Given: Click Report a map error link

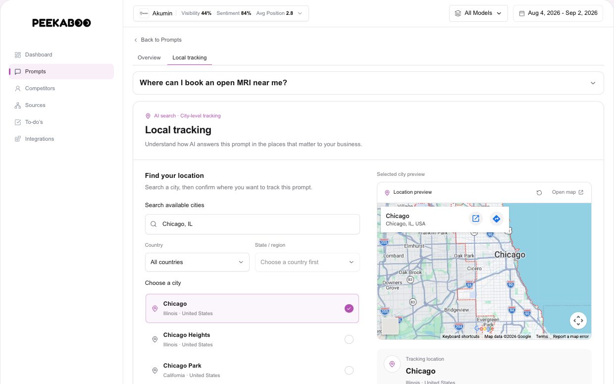Looking at the screenshot, I should 570,336.
